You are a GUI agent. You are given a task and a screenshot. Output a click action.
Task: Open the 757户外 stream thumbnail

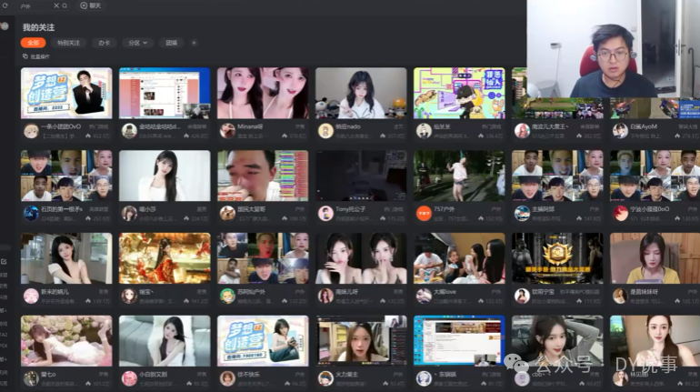pyautogui.click(x=459, y=176)
